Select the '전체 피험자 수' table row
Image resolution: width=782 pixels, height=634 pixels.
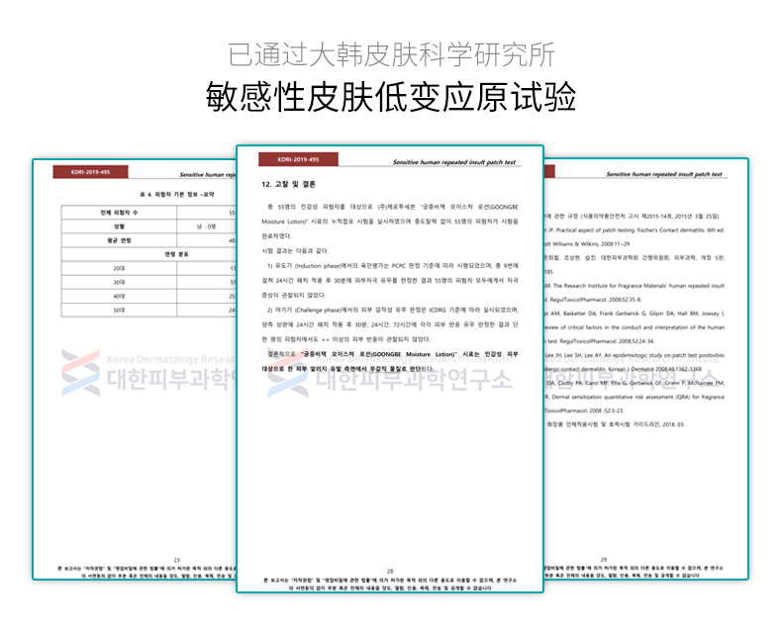[x=148, y=213]
